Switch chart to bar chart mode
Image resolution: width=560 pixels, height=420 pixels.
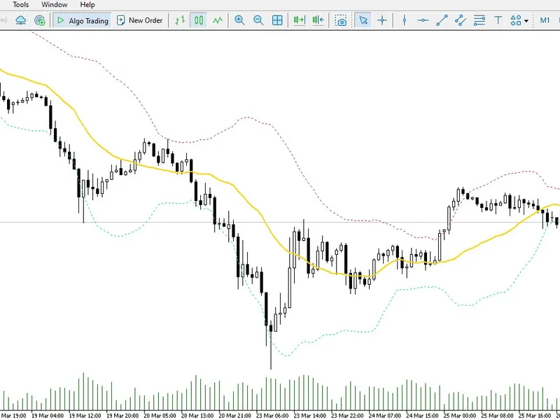point(180,20)
